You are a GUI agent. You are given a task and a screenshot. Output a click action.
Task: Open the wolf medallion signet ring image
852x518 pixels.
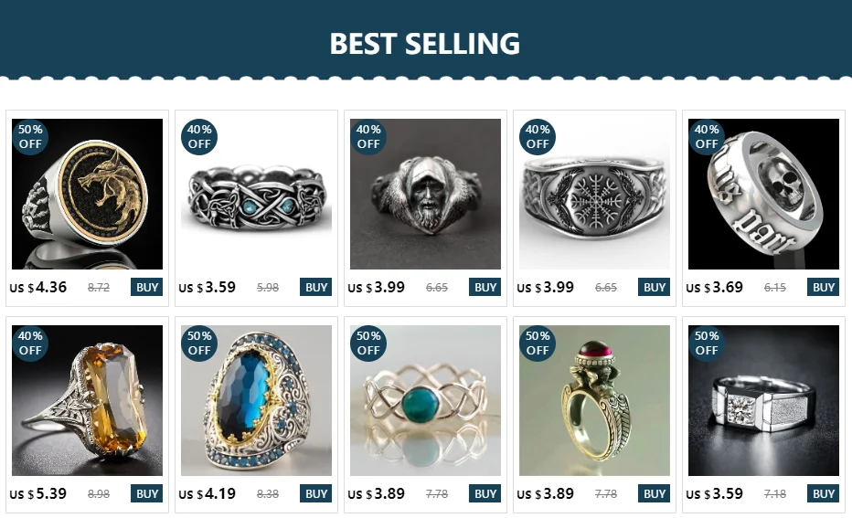click(87, 194)
